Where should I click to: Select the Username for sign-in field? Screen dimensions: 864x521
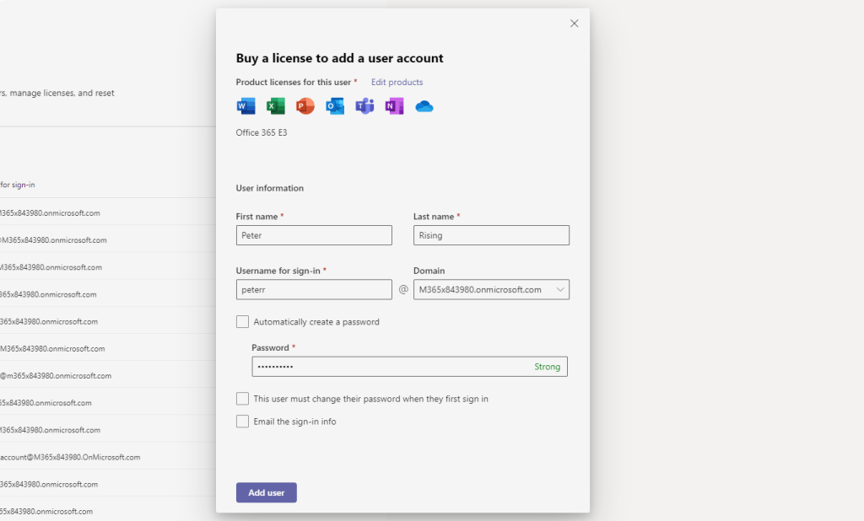coord(314,290)
